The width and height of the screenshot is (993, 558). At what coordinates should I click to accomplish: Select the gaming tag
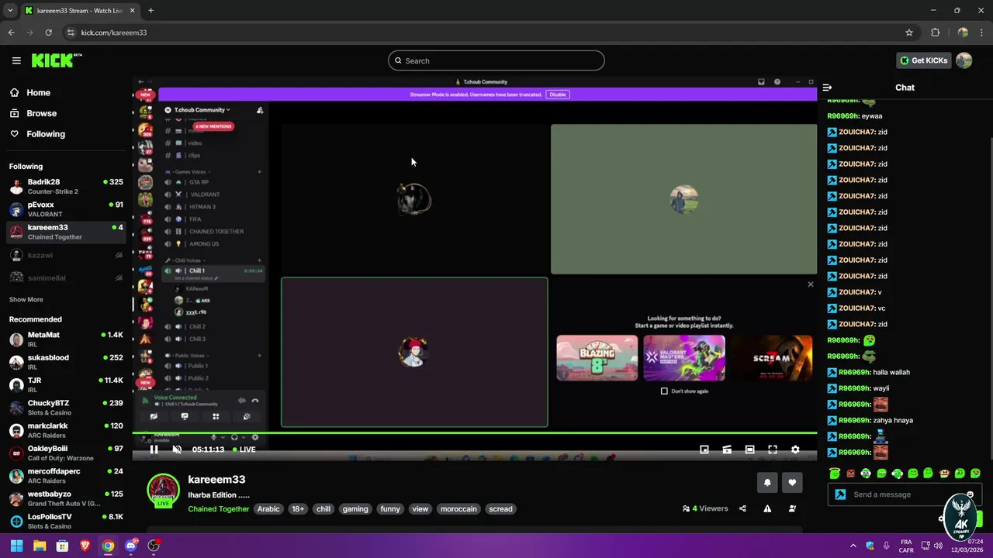click(355, 509)
